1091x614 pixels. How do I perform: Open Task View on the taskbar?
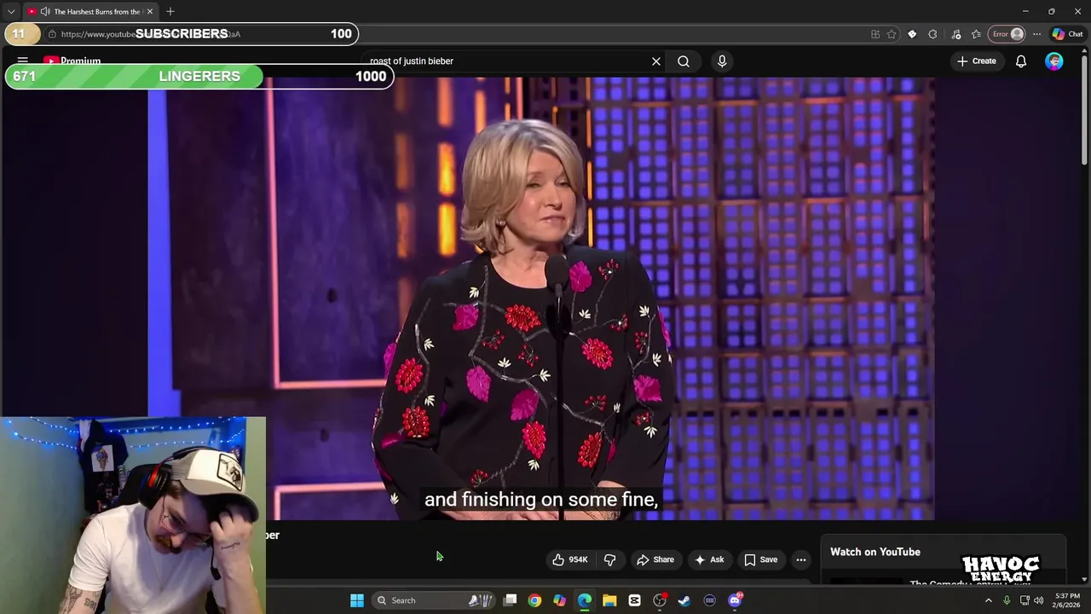tap(510, 600)
